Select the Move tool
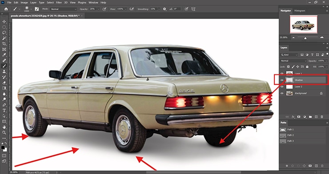 [x=4, y=22]
